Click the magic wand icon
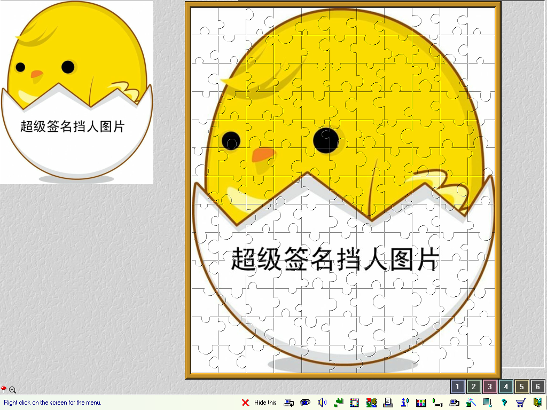The image size is (547, 410). tap(471, 403)
